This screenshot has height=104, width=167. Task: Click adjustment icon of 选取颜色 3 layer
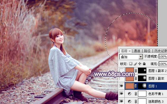point(129,101)
